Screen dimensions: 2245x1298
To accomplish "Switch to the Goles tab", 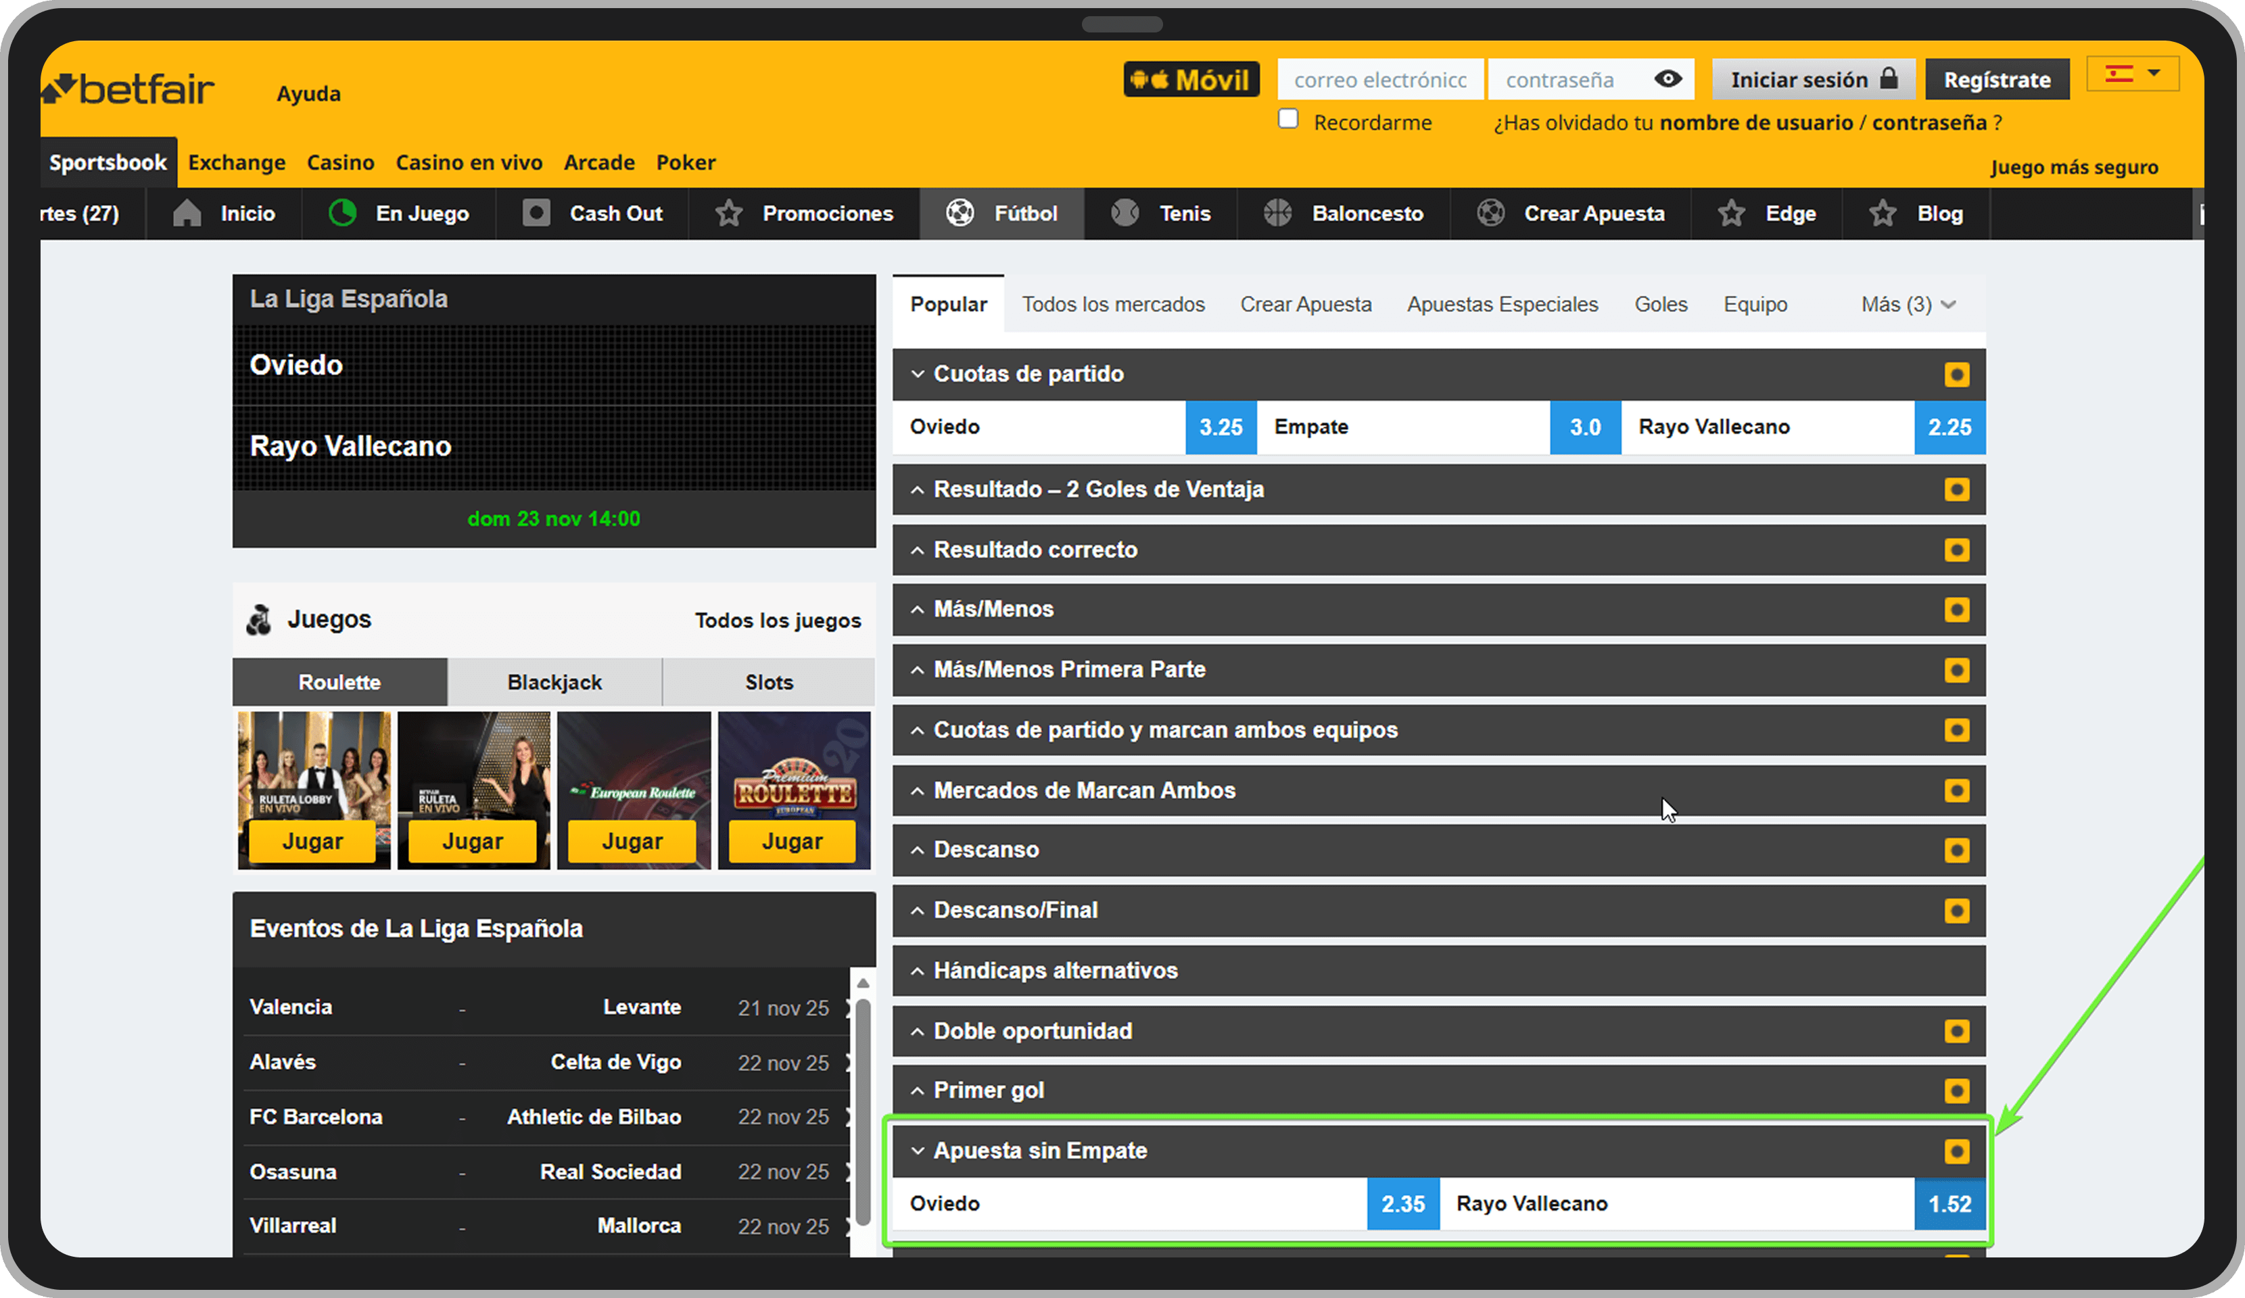I will (x=1661, y=305).
